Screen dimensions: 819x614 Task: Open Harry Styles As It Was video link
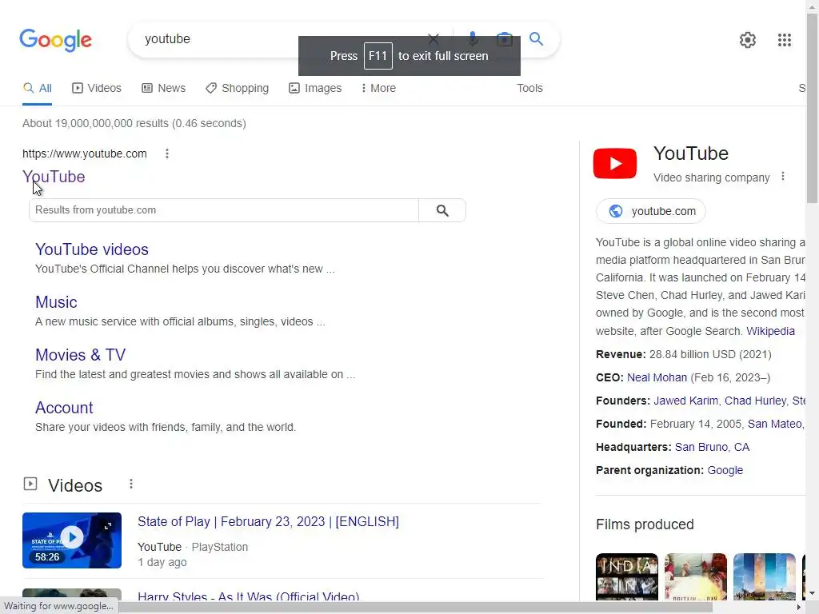pos(248,596)
